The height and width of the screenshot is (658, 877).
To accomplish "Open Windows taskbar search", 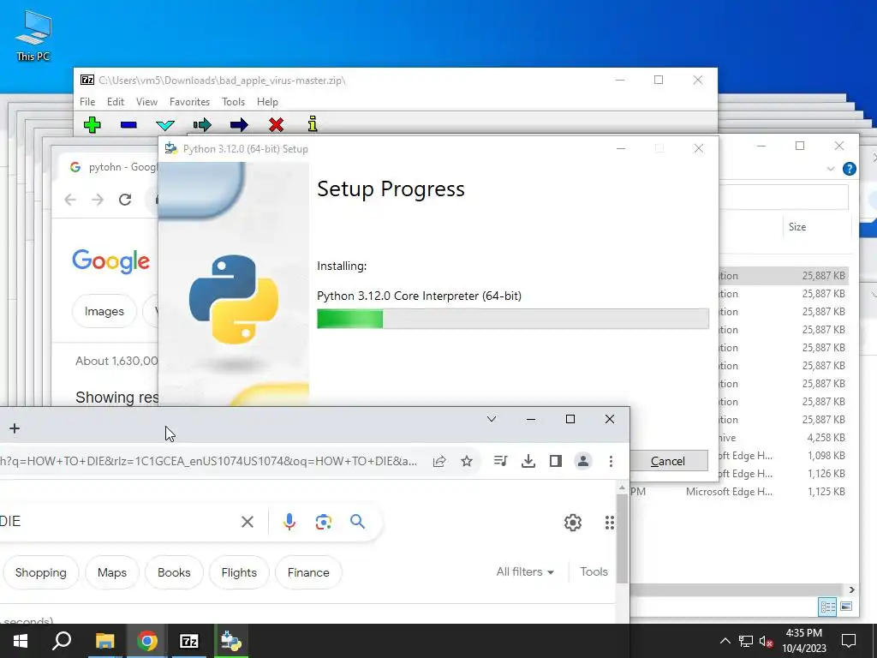I will pos(62,641).
